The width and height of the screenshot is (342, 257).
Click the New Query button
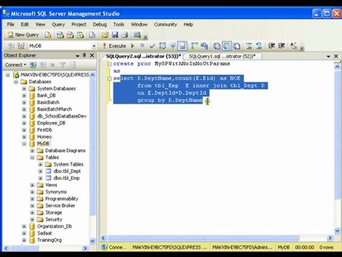23,35
